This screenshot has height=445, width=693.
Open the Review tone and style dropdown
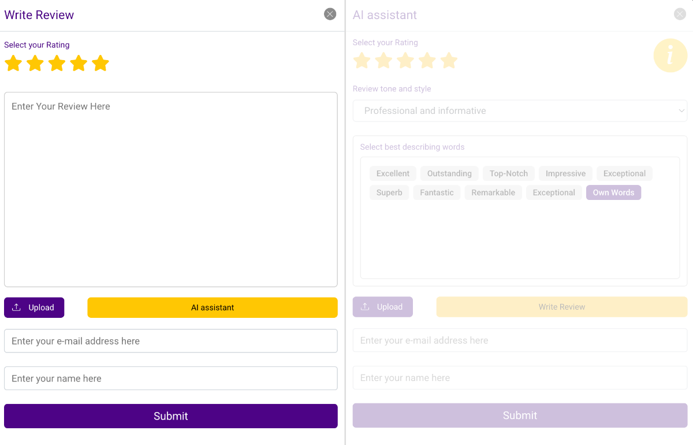pyautogui.click(x=520, y=111)
